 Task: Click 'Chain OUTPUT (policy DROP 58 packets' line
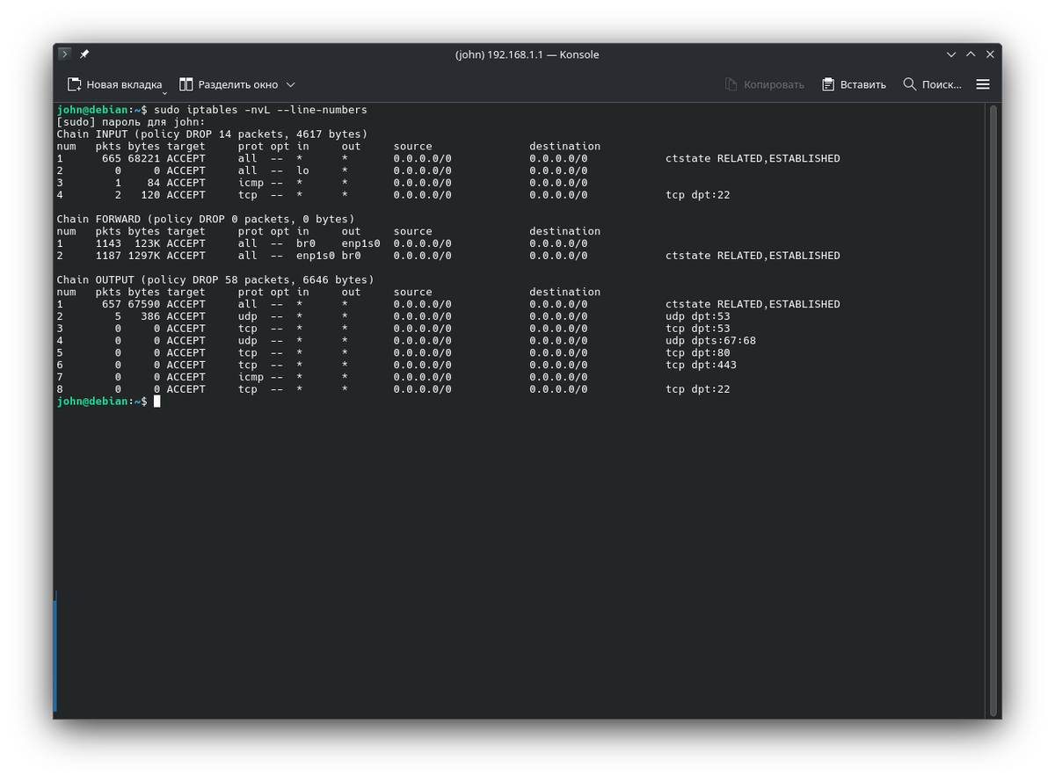[215, 279]
